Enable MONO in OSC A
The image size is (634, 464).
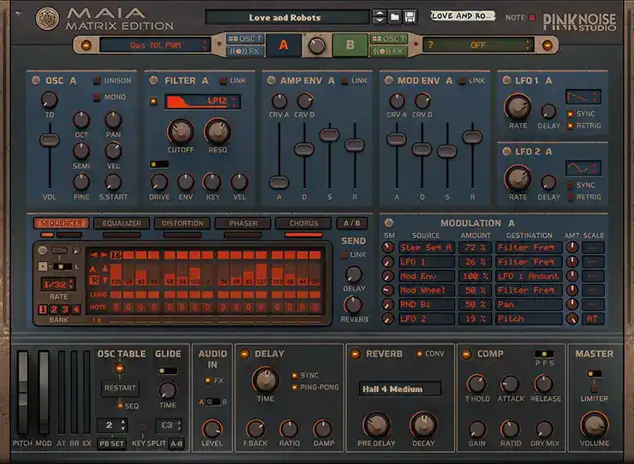tap(97, 97)
